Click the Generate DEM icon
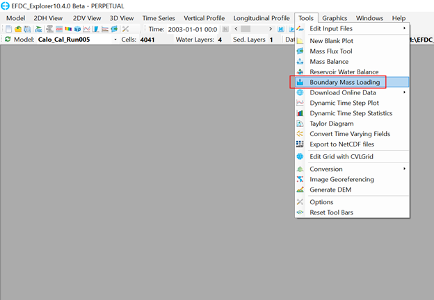 tap(300, 190)
